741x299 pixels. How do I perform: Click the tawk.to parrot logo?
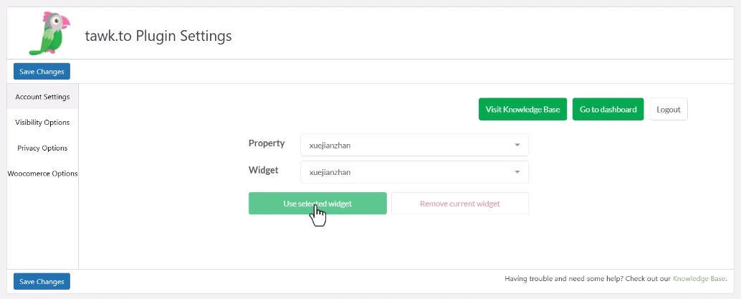tap(49, 34)
